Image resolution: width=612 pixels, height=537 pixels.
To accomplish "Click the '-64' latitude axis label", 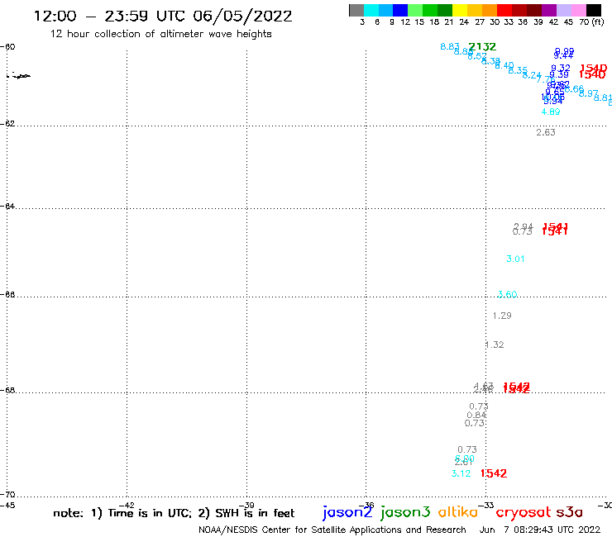I will [x=7, y=206].
